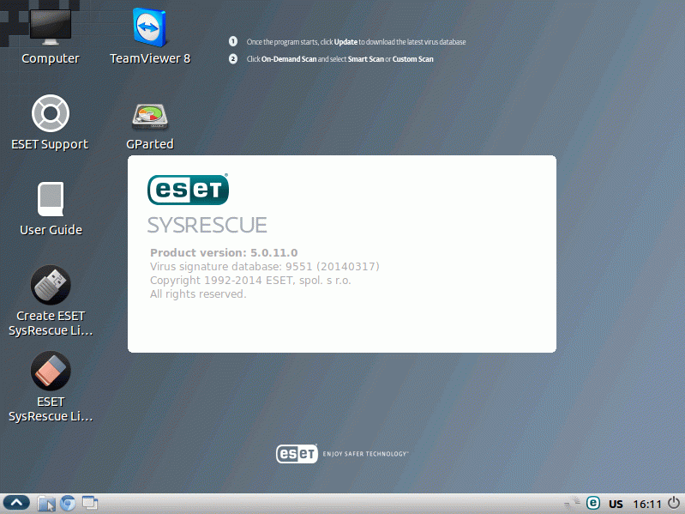This screenshot has width=685, height=514.
Task: Launch GParted disk partition tool
Action: pos(150,117)
